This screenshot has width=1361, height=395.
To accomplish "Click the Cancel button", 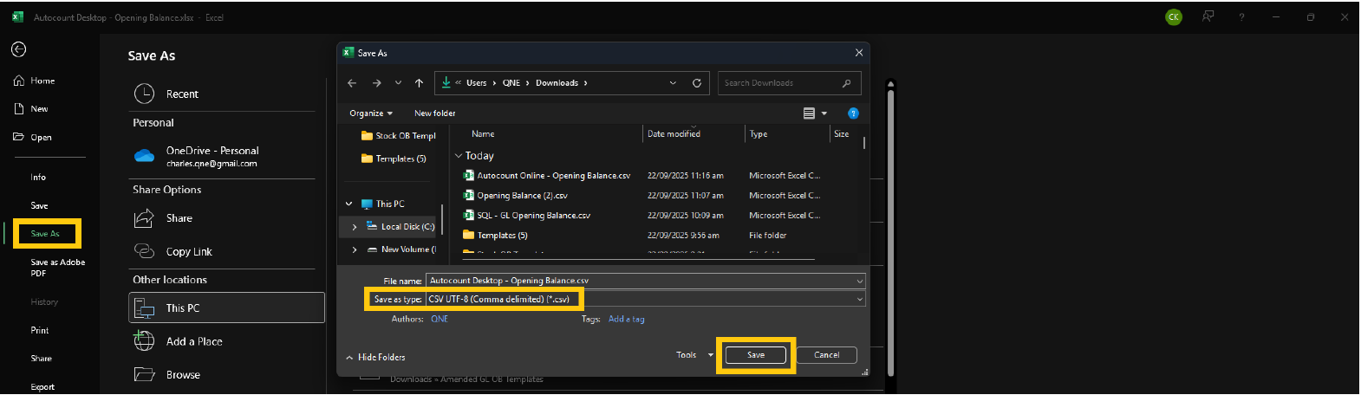I will click(x=826, y=355).
